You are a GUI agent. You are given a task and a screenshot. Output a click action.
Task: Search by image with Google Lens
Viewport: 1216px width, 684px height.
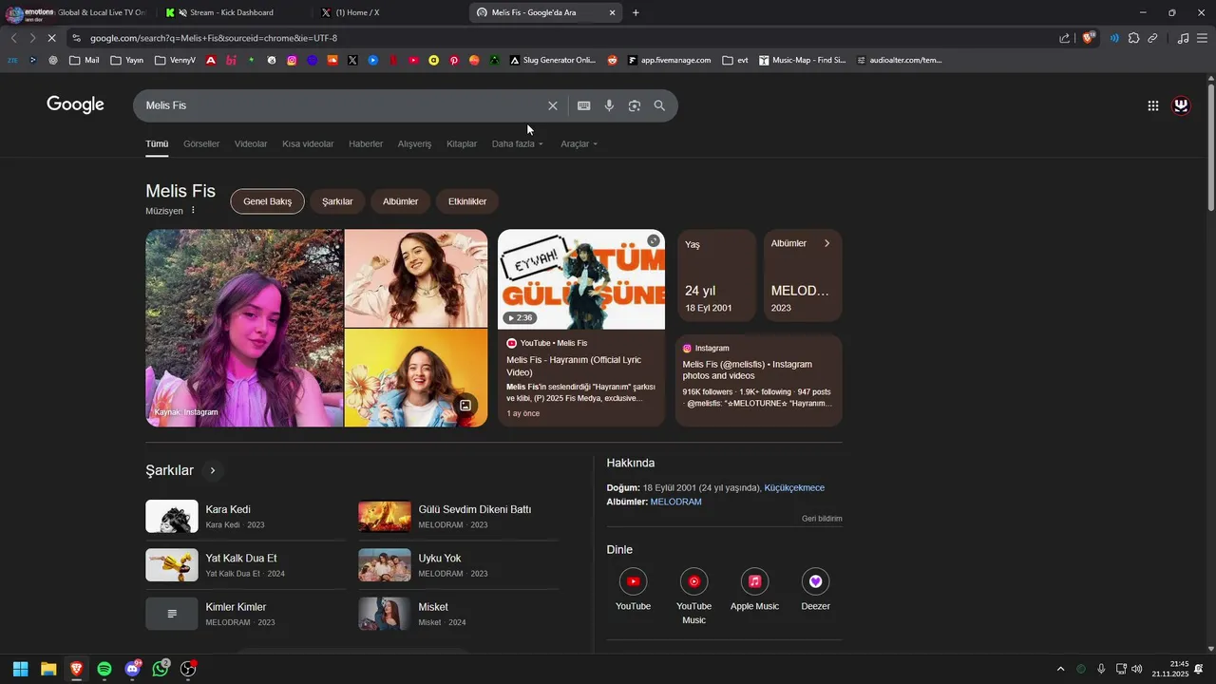(x=635, y=105)
